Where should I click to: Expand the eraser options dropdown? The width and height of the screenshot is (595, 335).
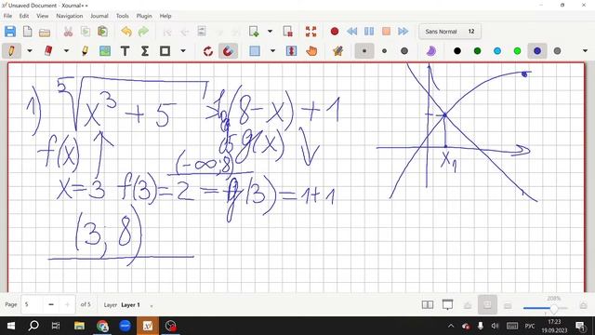click(66, 51)
